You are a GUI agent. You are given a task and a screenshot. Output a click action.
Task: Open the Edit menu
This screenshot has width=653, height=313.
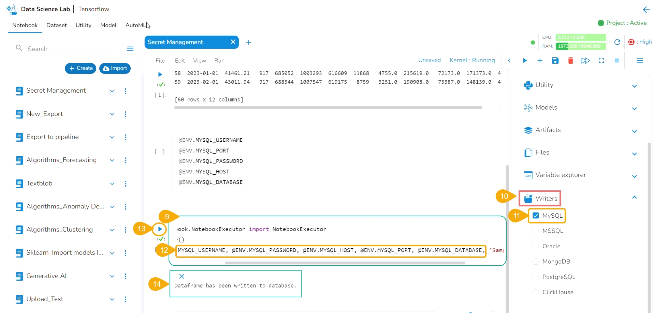180,61
